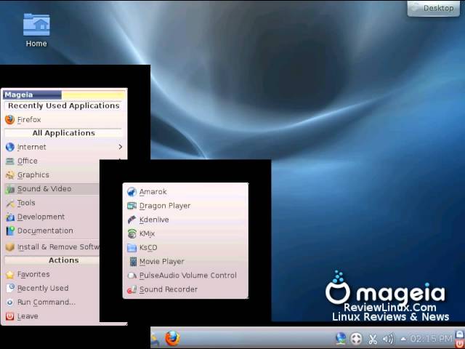Choose Run Command from the menu
Viewport: 465px width, 349px height.
coord(52,302)
